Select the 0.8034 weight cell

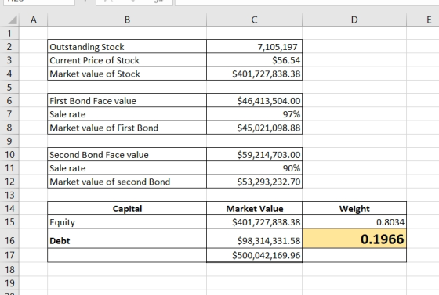tap(354, 222)
